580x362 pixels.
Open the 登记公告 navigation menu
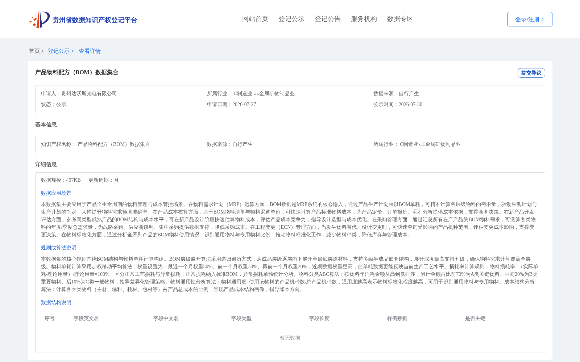pyautogui.click(x=328, y=19)
